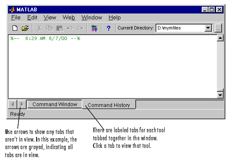Screen dimensions: 251x166
Task: Click the tab scroll right arrow
Action: (22, 104)
